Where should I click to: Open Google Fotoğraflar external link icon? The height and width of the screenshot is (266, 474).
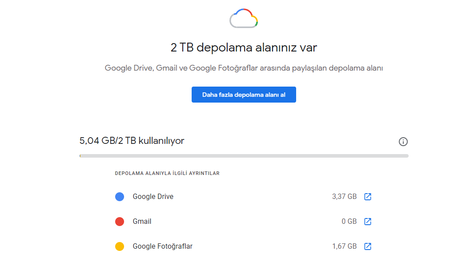(368, 246)
